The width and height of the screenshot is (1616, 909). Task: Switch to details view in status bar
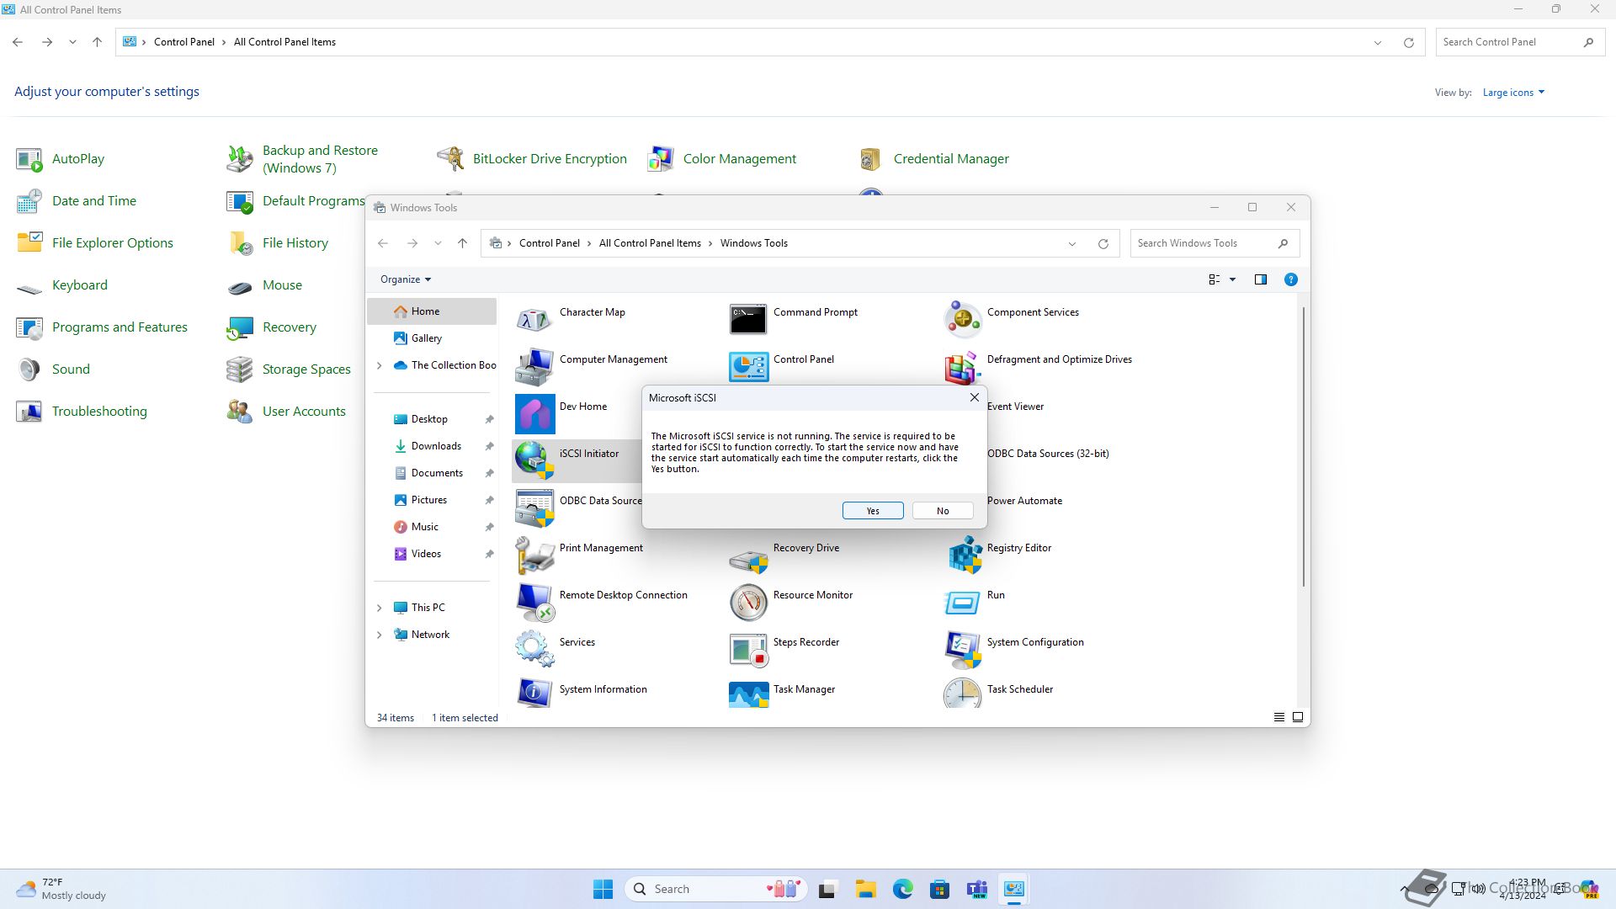(1278, 717)
